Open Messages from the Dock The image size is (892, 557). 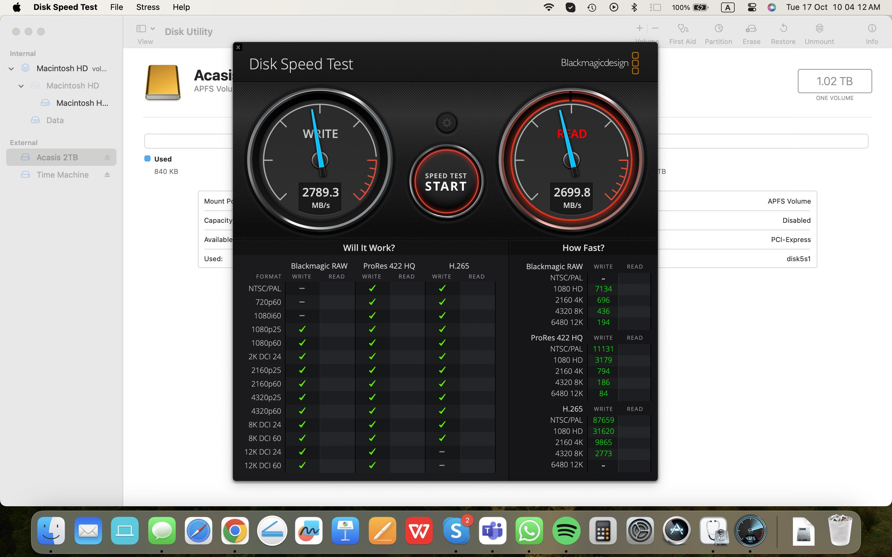[162, 531]
